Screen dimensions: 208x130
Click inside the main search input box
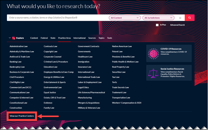coord(58,18)
